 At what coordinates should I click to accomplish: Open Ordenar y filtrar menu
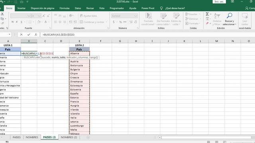pyautogui.click(x=217, y=19)
